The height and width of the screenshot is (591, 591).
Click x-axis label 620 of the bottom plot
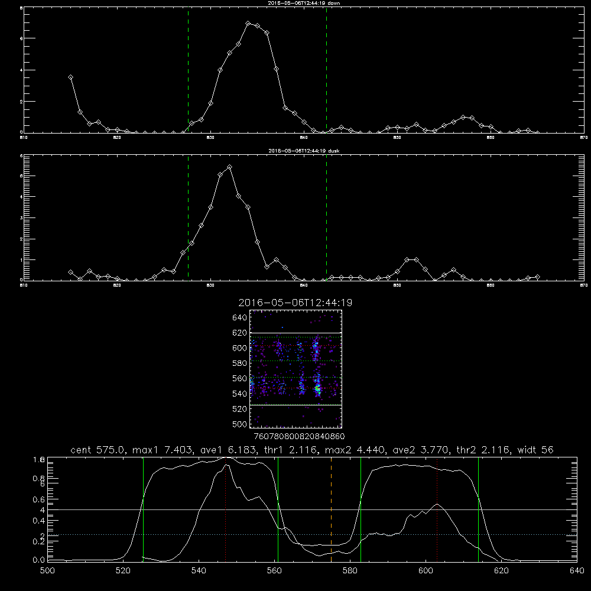click(501, 571)
